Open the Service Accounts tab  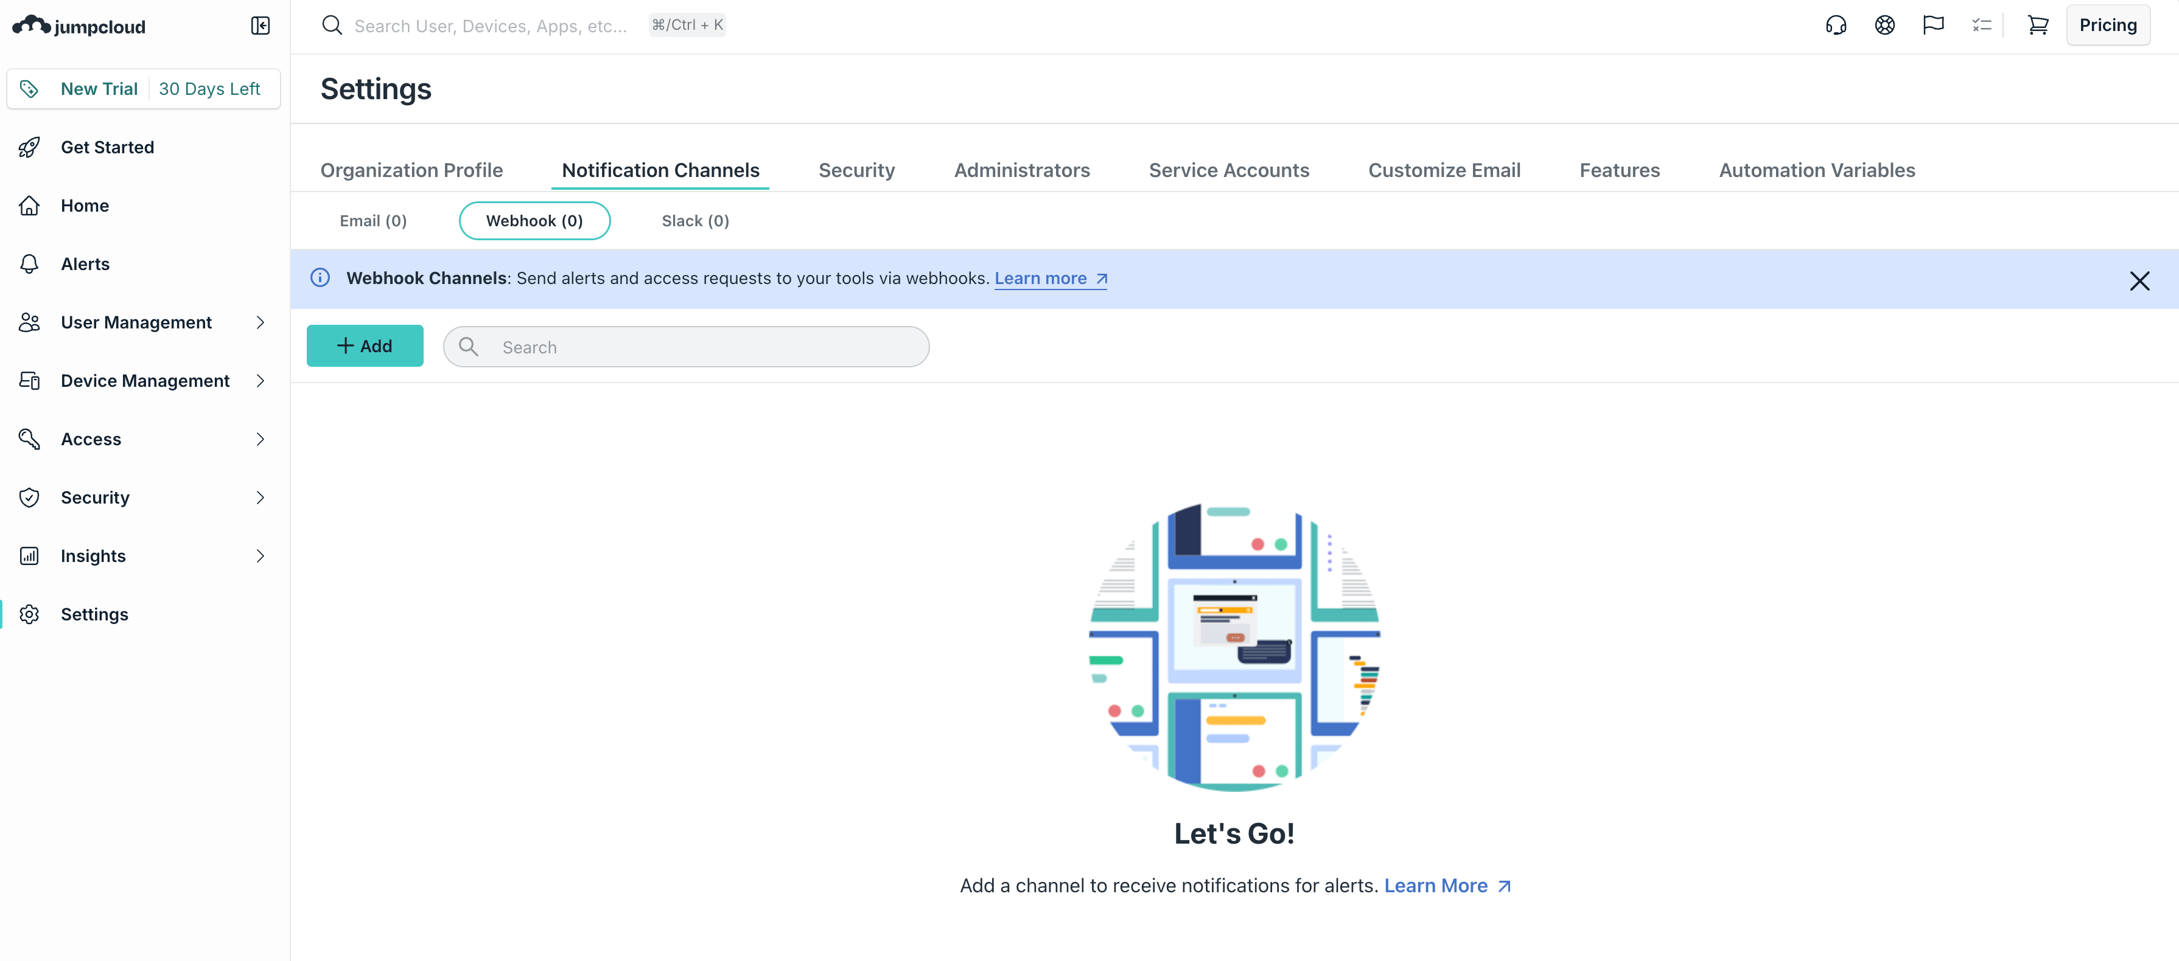tap(1228, 170)
